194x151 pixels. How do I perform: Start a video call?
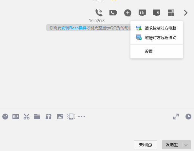click(113, 13)
